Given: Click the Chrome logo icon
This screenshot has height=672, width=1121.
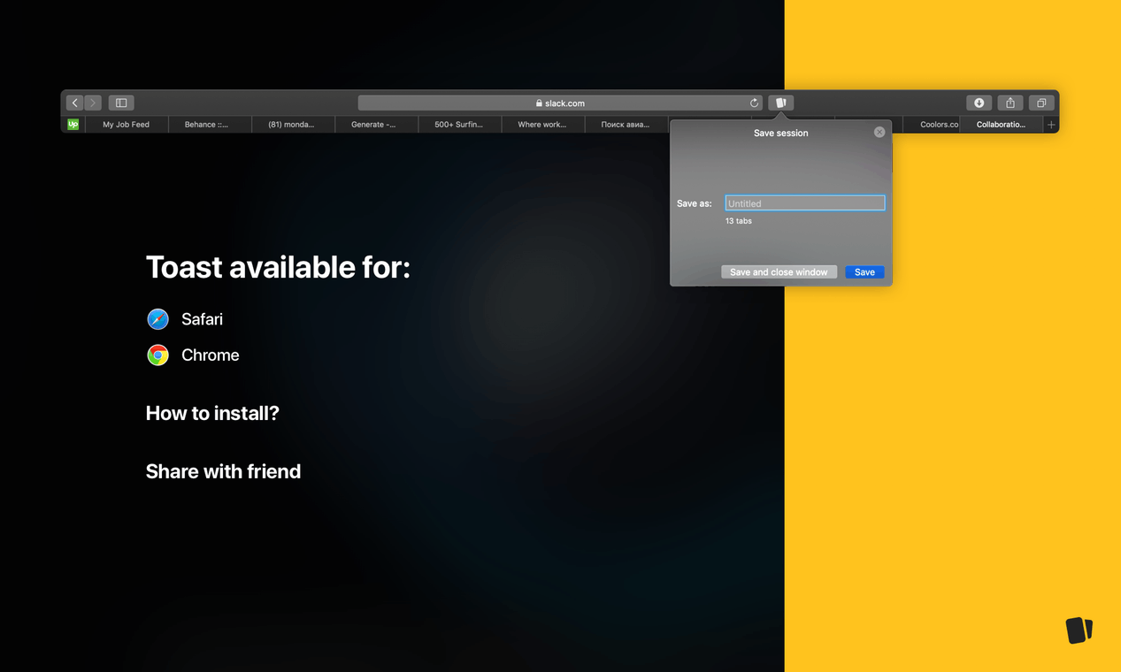Looking at the screenshot, I should [157, 355].
